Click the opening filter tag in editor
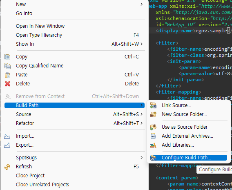 [x=167, y=43]
